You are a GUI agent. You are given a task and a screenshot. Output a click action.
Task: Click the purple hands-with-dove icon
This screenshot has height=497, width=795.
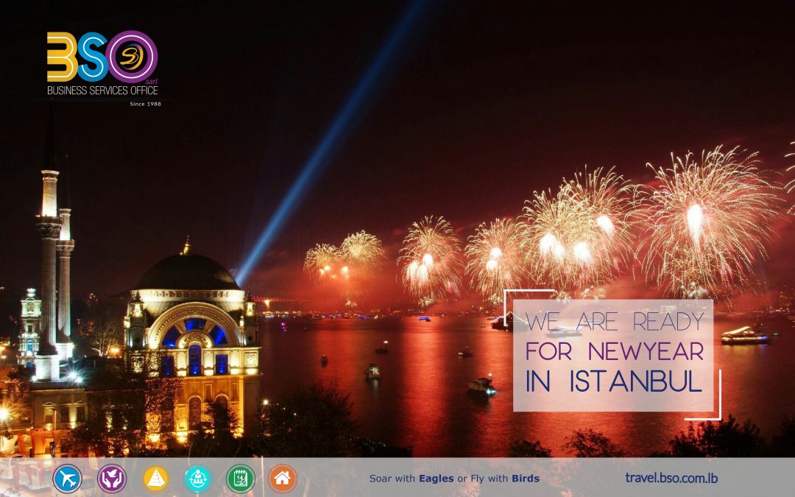pos(112,479)
